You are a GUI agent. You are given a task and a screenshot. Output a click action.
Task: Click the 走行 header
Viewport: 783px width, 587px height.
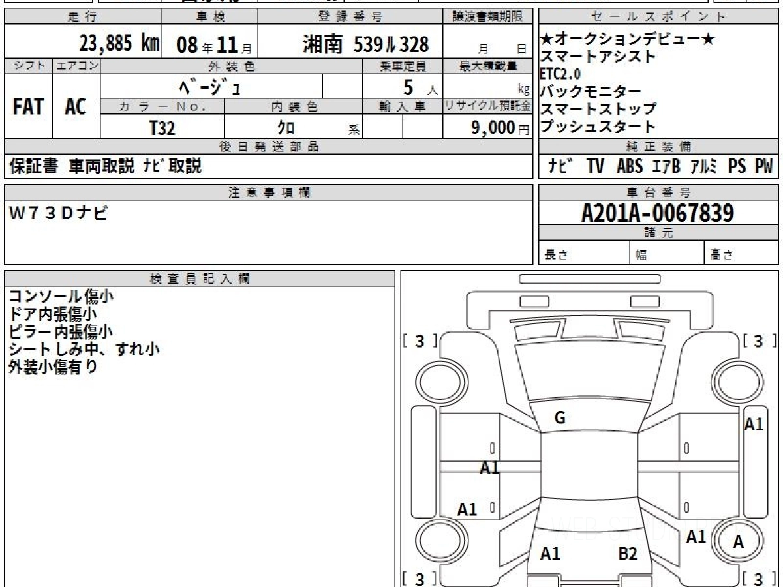pyautogui.click(x=82, y=17)
